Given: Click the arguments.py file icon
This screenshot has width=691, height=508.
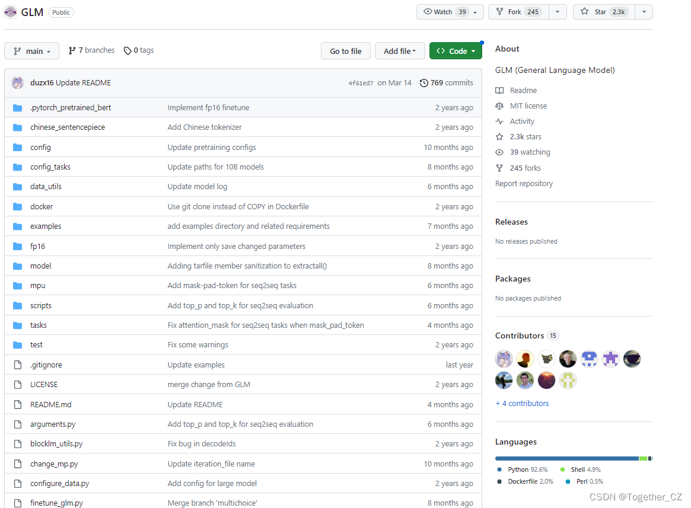Looking at the screenshot, I should [18, 424].
